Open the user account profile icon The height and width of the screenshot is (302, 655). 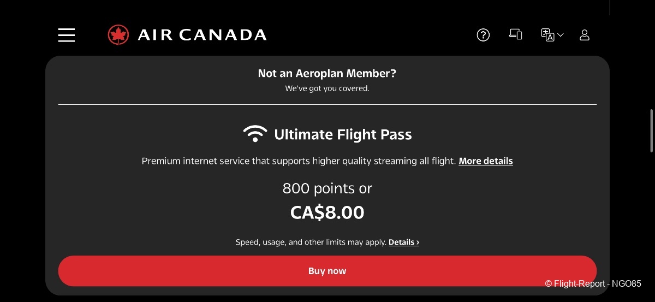pos(584,35)
